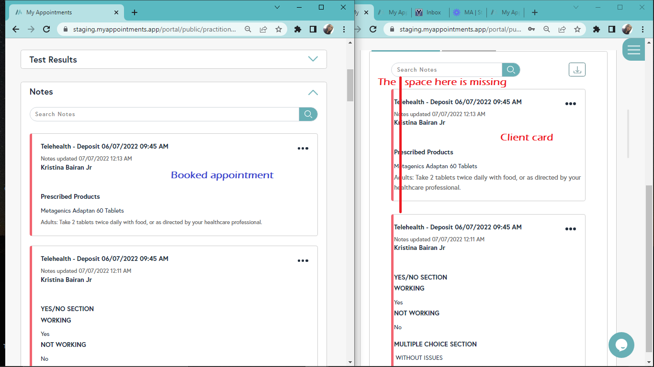The image size is (654, 367).
Task: Open options menu on first client card note
Action: pos(570,104)
